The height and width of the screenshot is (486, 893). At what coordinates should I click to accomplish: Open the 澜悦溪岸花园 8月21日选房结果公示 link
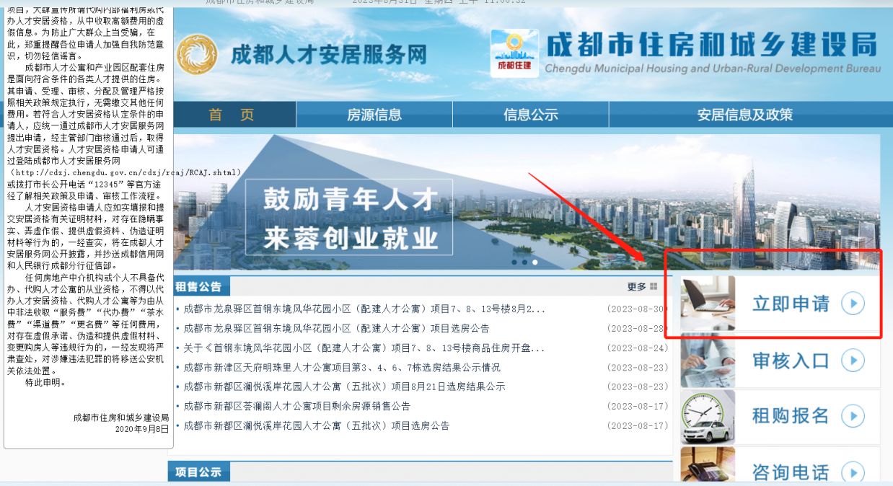click(x=344, y=386)
